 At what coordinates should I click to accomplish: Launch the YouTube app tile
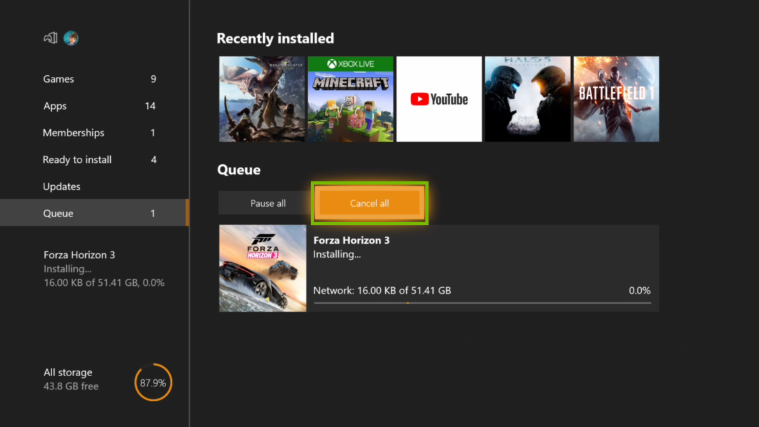439,99
